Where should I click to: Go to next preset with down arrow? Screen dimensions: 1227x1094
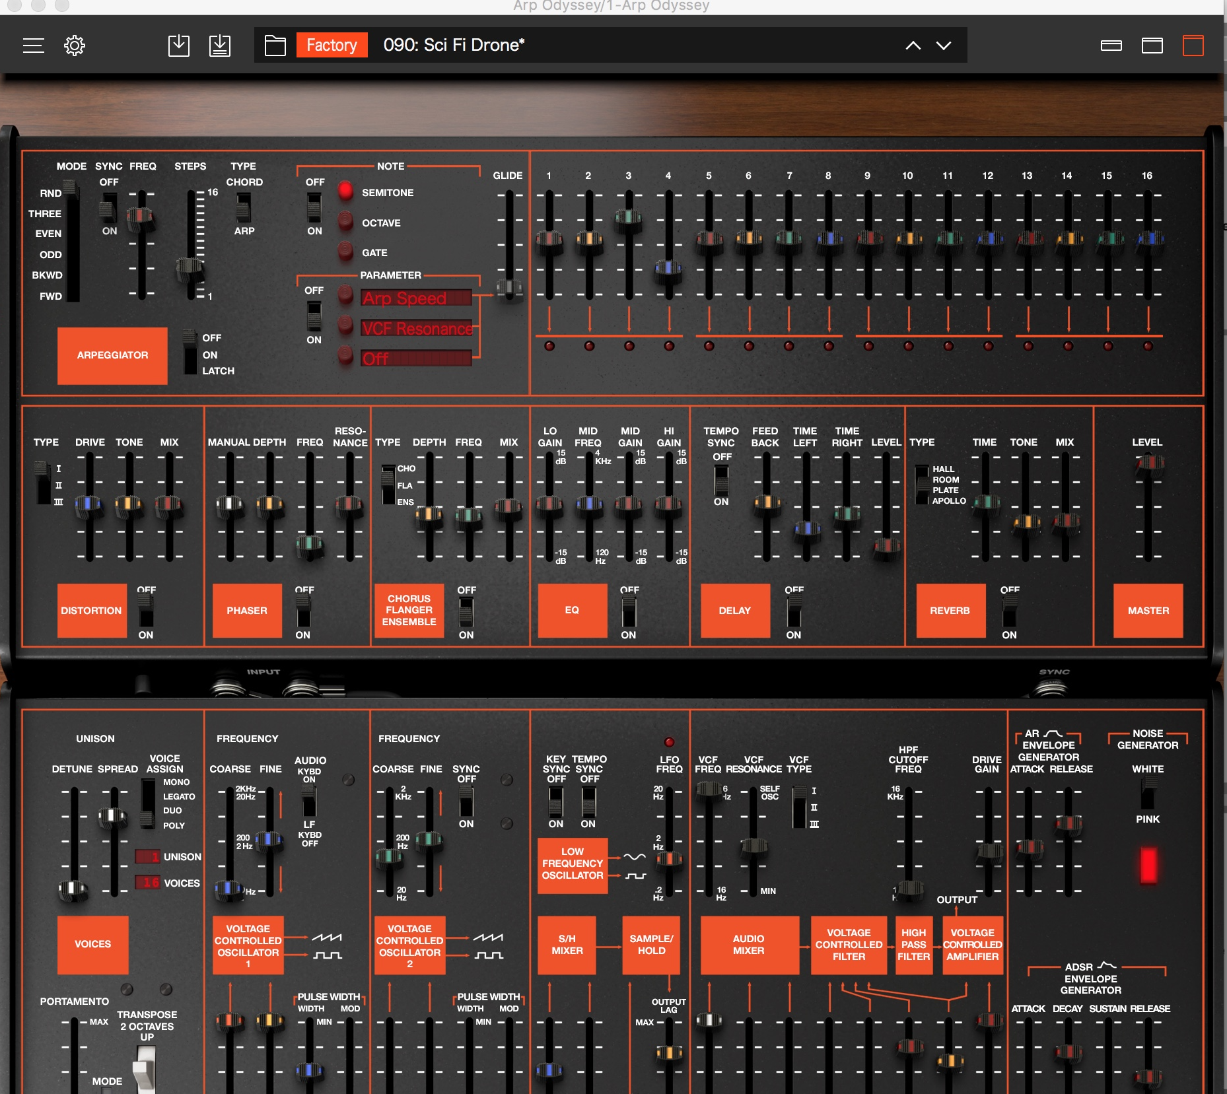(x=944, y=46)
